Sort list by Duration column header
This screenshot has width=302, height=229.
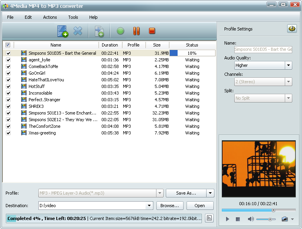(110, 45)
